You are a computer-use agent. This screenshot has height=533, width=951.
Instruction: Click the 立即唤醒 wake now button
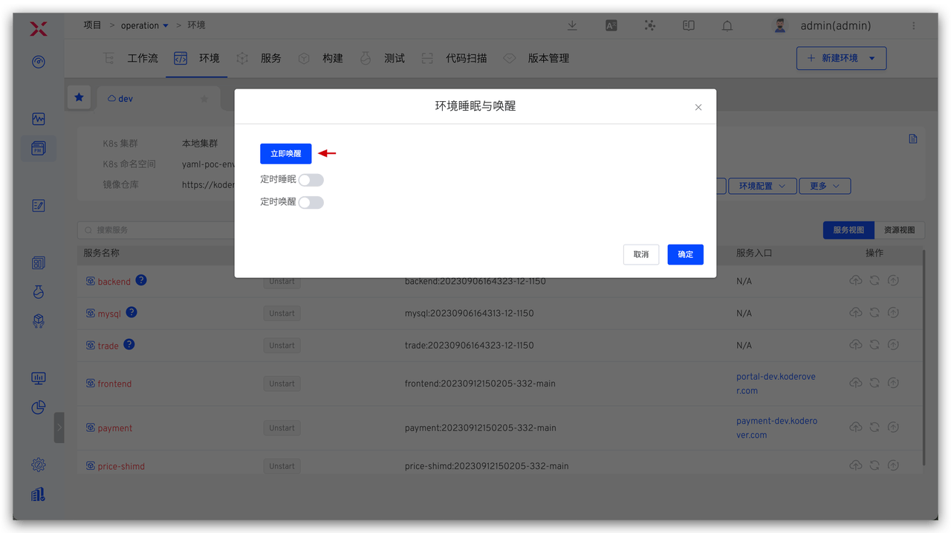pos(285,153)
